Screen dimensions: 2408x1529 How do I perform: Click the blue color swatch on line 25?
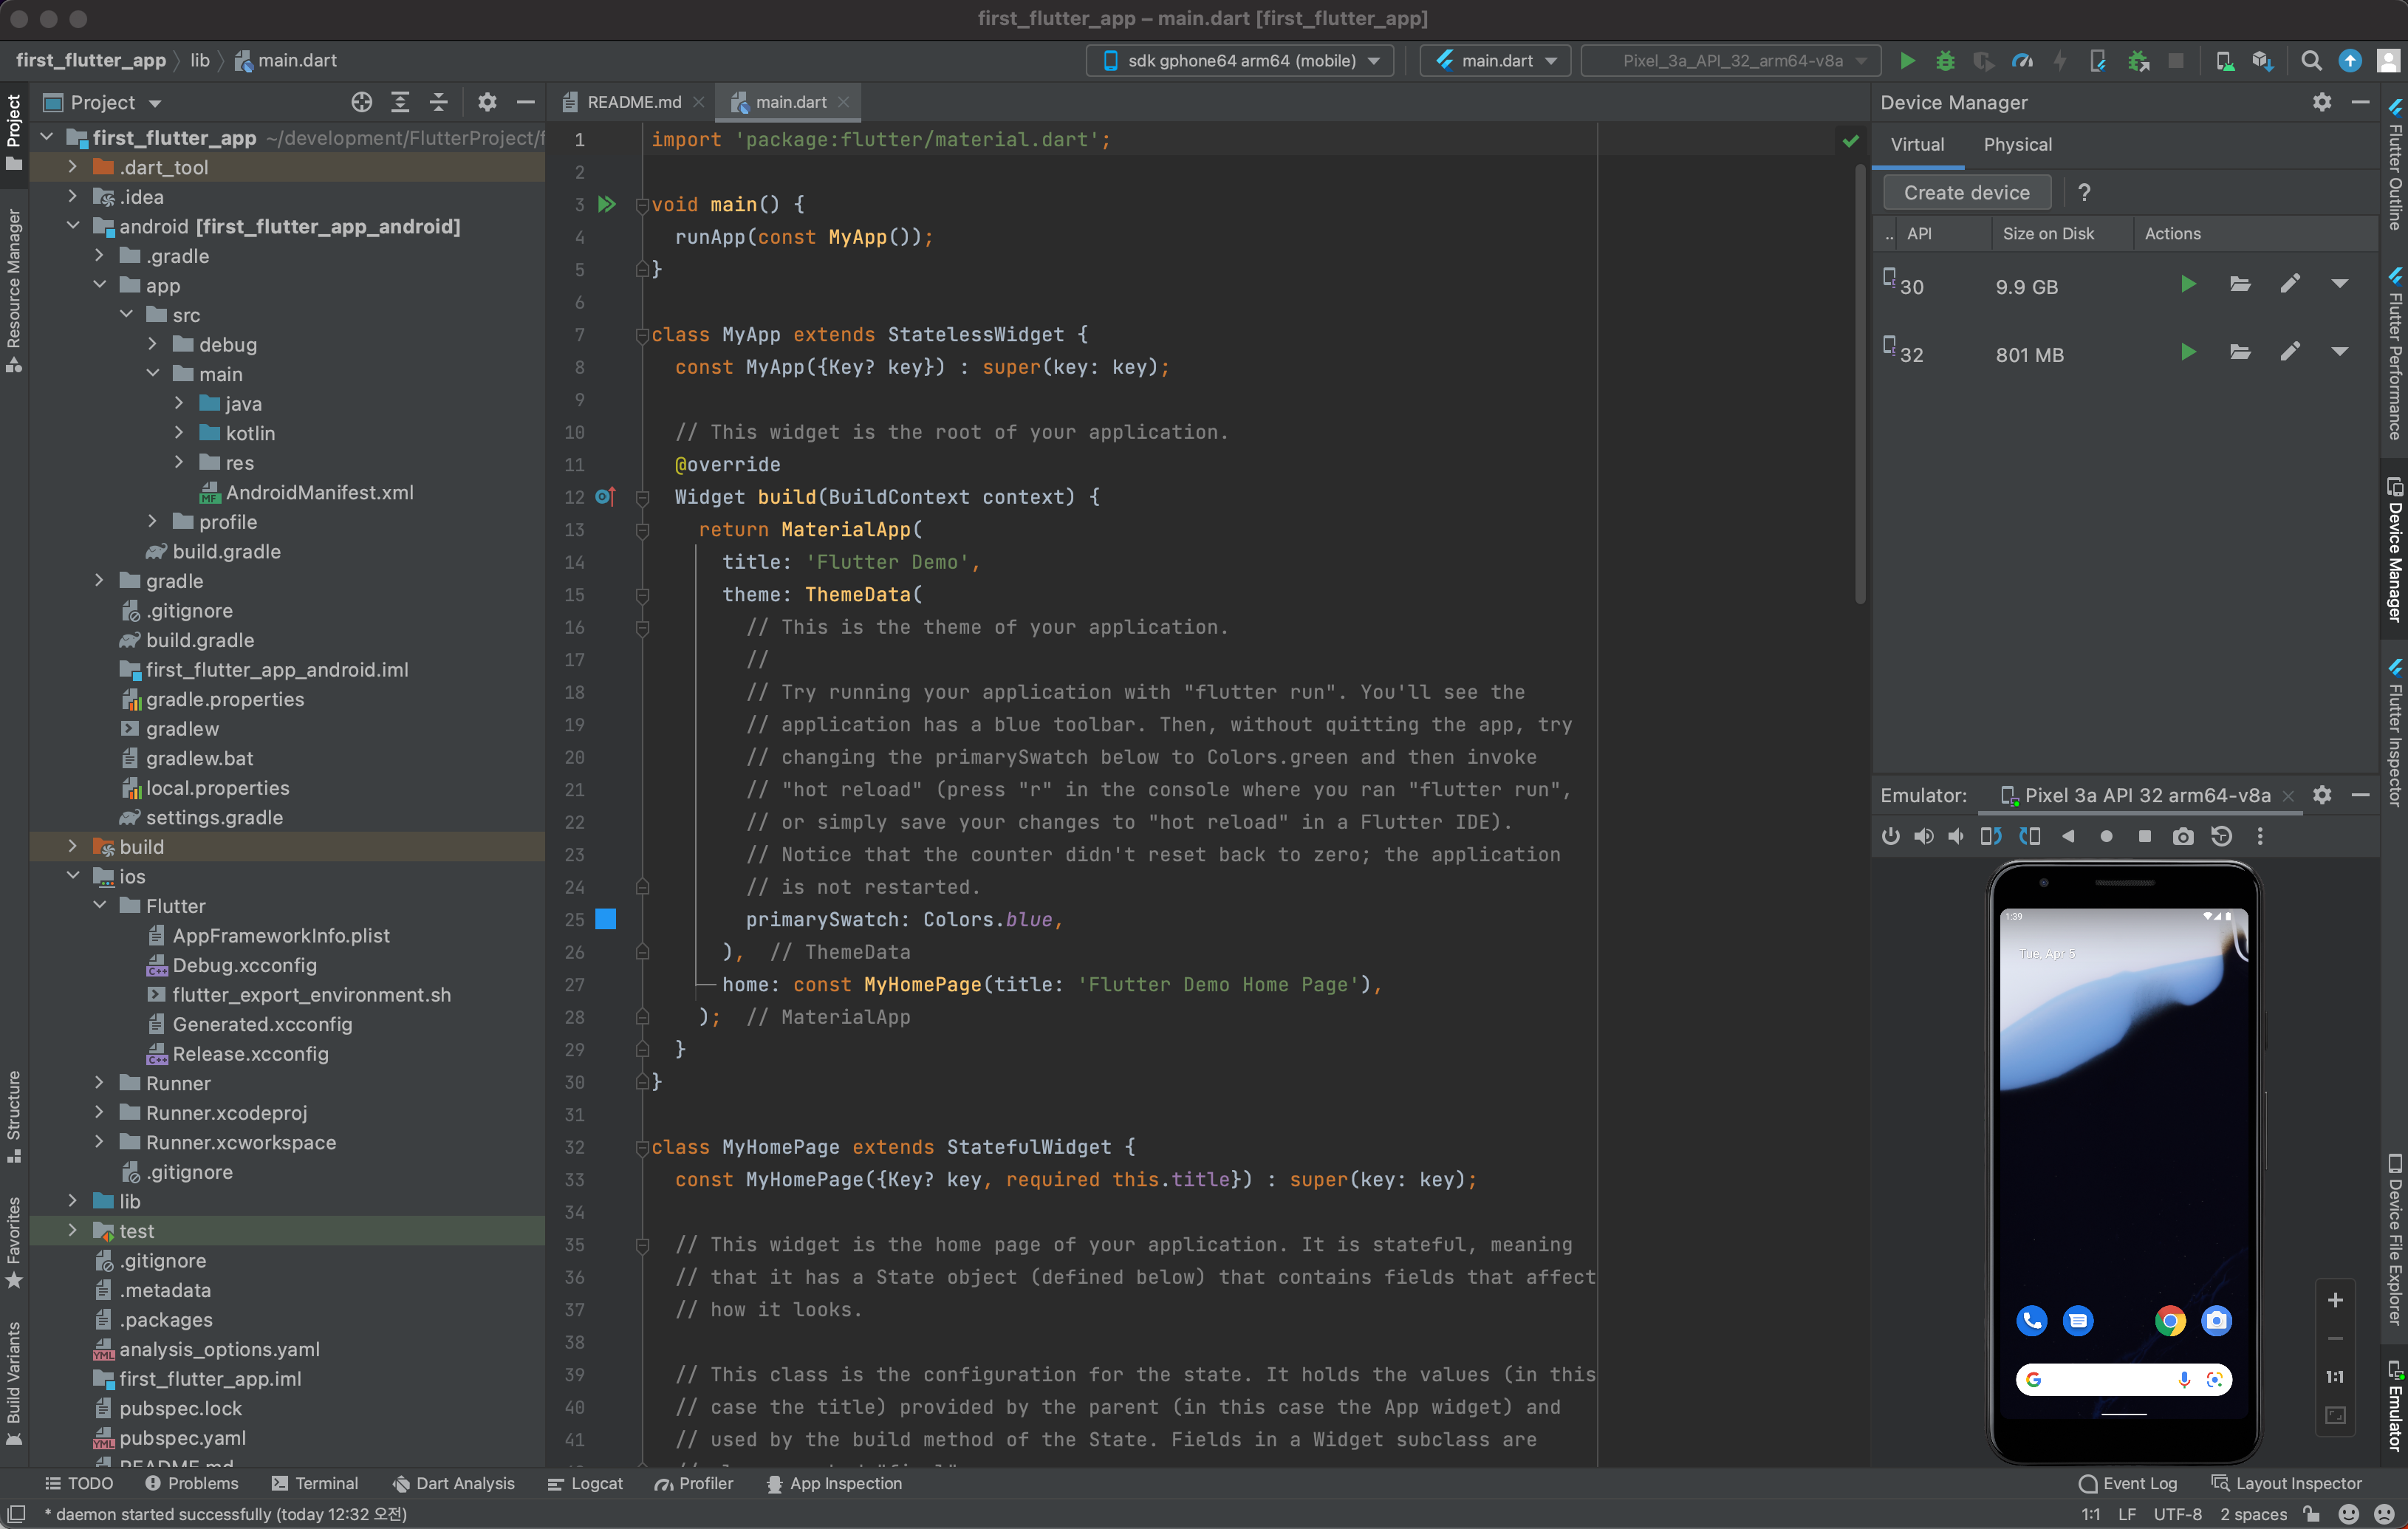click(x=606, y=919)
